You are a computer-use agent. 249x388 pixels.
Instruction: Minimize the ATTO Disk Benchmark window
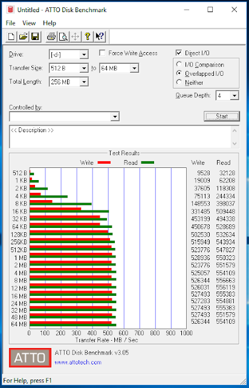187,10
